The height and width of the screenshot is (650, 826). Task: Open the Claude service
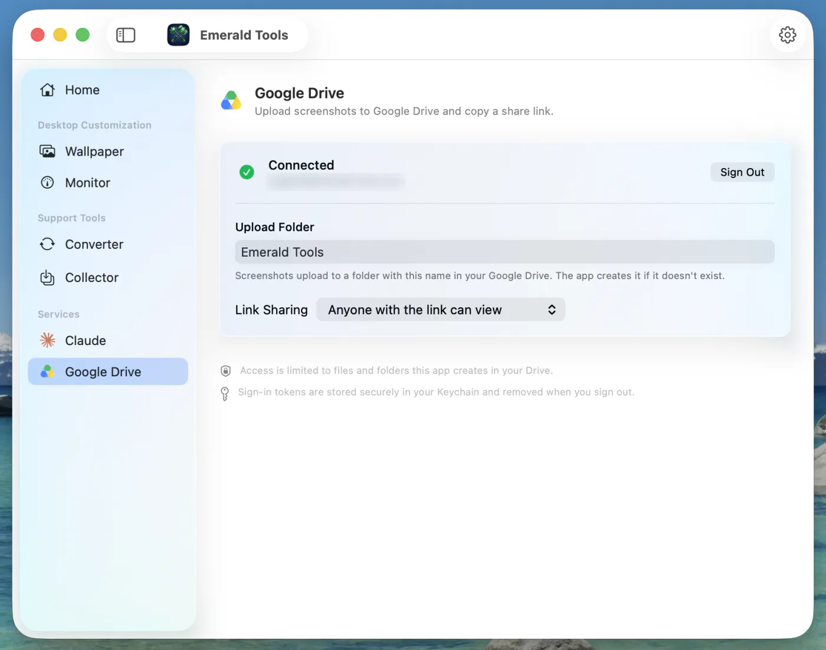pyautogui.click(x=108, y=340)
